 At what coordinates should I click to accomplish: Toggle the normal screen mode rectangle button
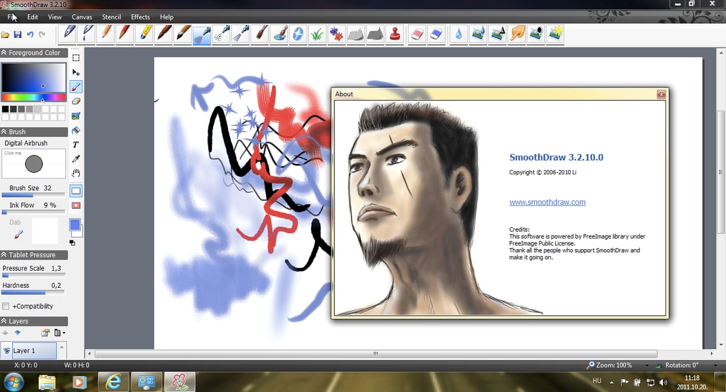(x=76, y=191)
